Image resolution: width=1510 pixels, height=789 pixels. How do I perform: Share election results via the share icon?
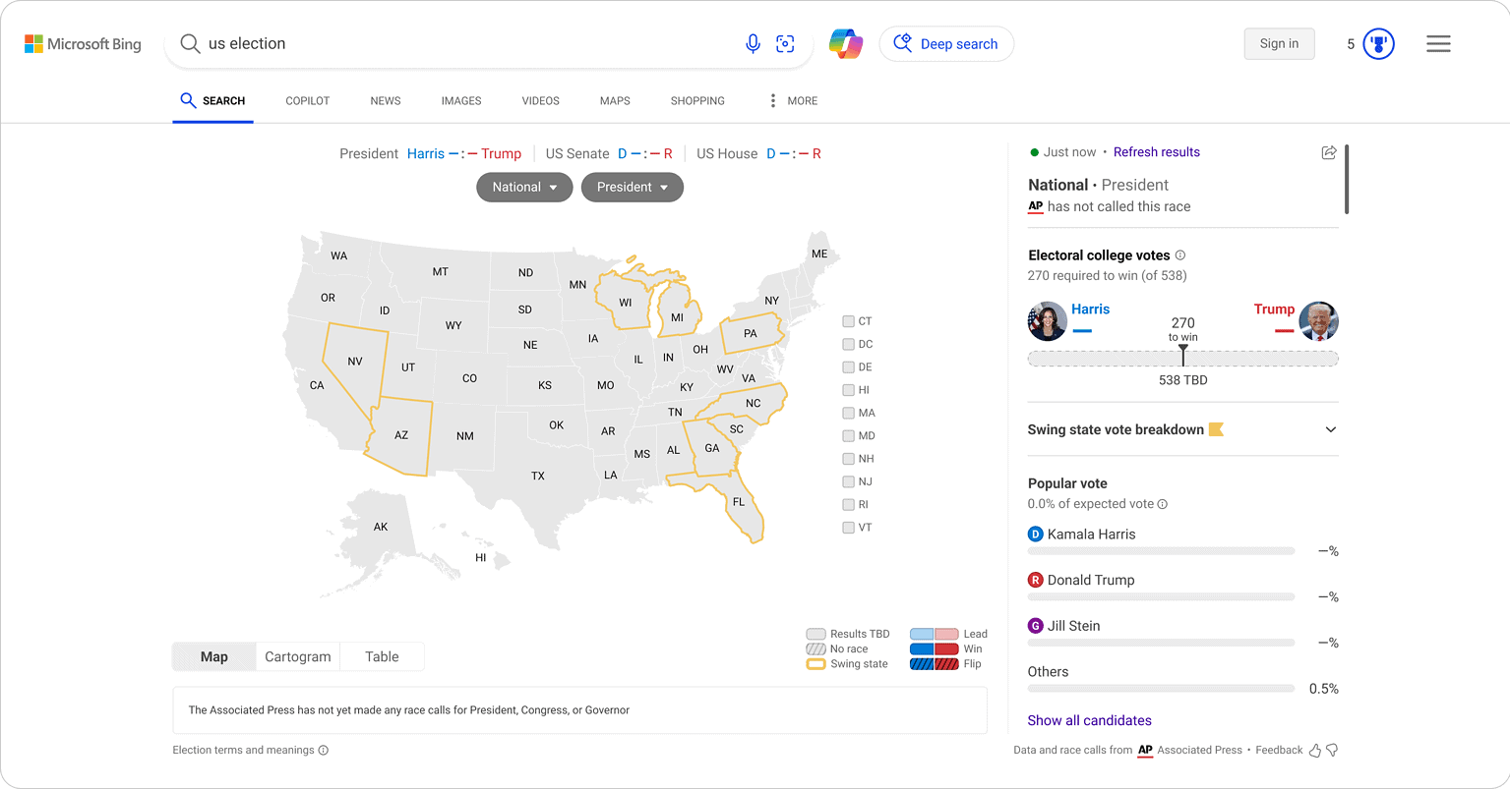tap(1328, 153)
